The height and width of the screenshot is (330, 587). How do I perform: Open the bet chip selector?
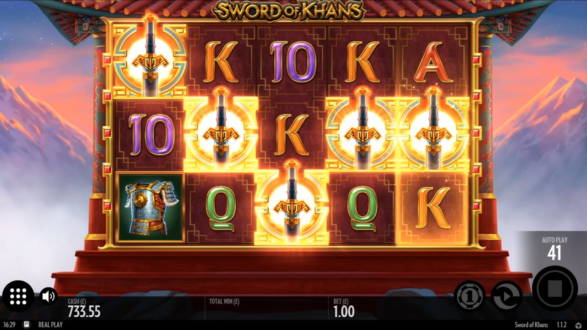(x=470, y=296)
